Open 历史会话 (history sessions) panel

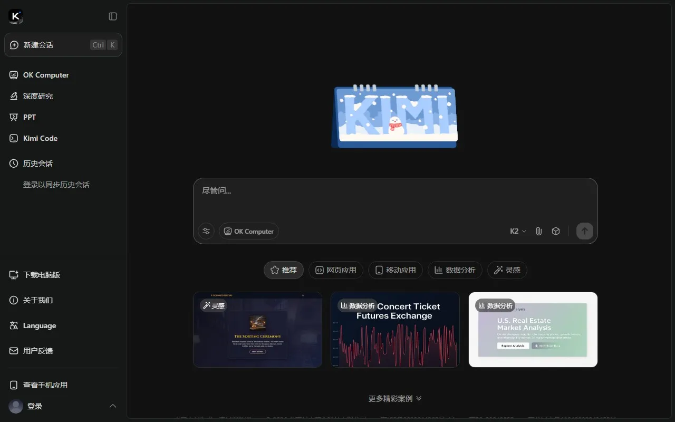(37, 164)
